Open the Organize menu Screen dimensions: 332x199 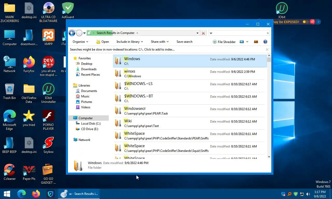click(80, 42)
